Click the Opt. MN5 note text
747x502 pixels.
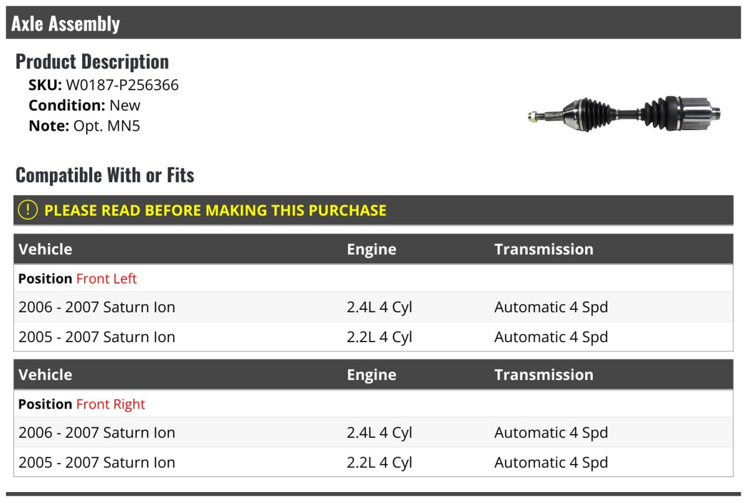106,126
